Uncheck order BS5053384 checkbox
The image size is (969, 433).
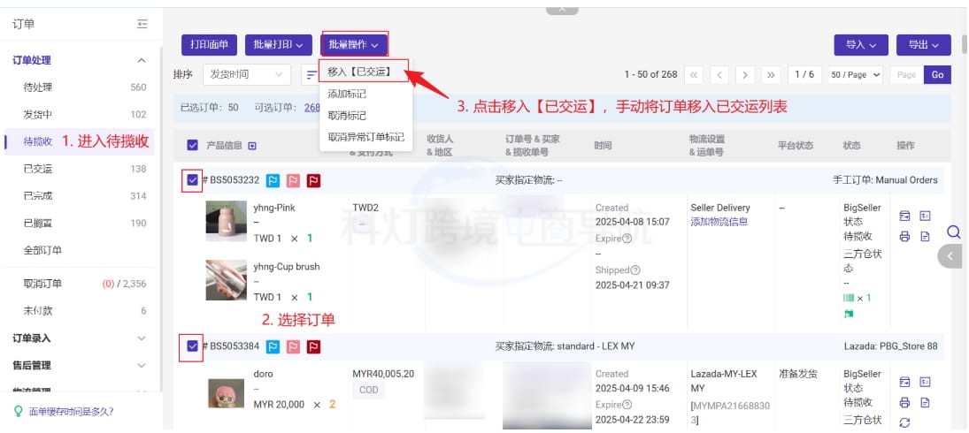(x=192, y=346)
